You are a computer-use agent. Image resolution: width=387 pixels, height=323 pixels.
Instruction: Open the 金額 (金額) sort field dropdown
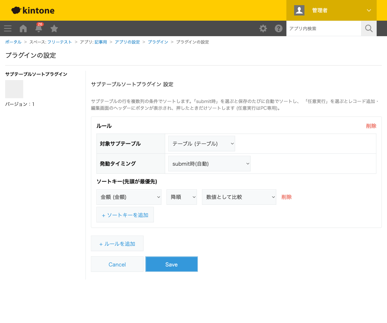point(129,197)
